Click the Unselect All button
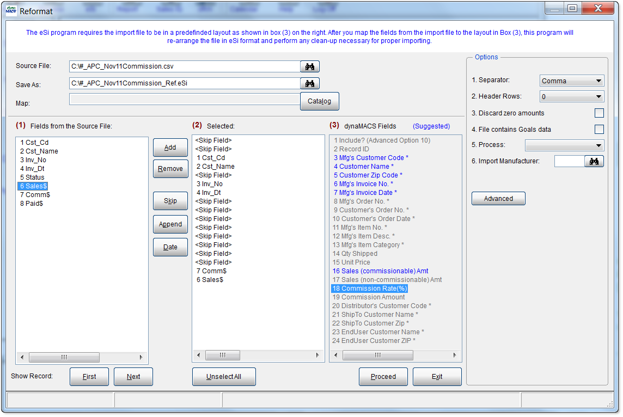 point(224,377)
